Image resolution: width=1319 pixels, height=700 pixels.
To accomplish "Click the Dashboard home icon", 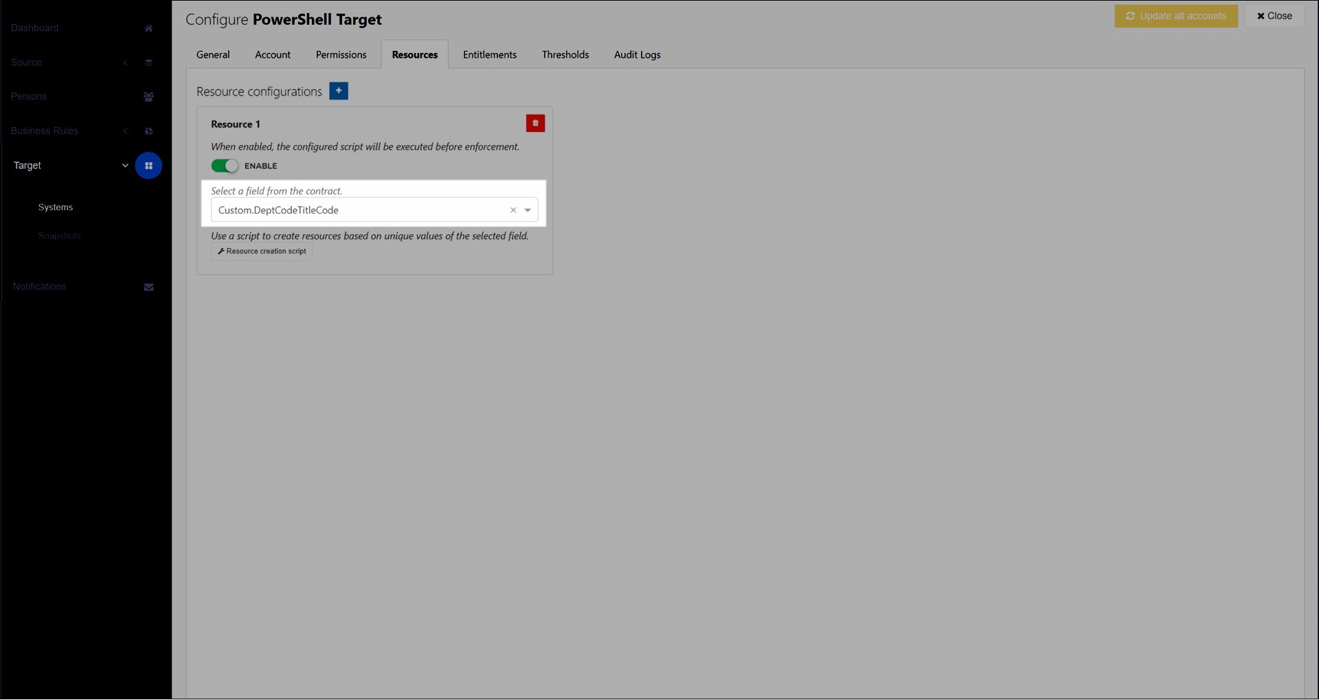I will 148,28.
